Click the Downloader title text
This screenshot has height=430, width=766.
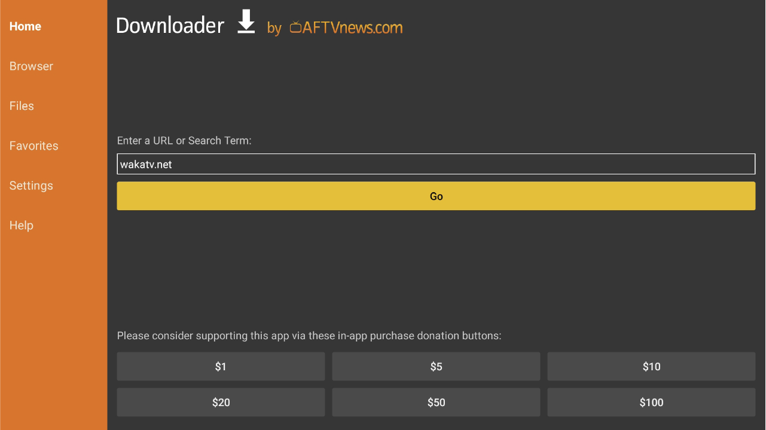pos(170,25)
